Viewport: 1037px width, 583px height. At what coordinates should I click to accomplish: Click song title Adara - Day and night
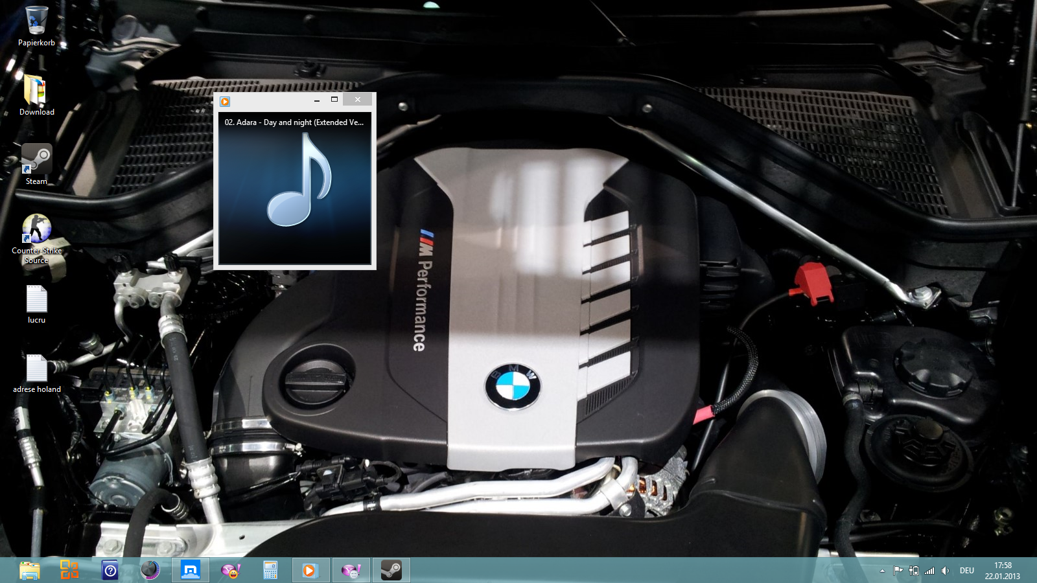[x=294, y=122]
